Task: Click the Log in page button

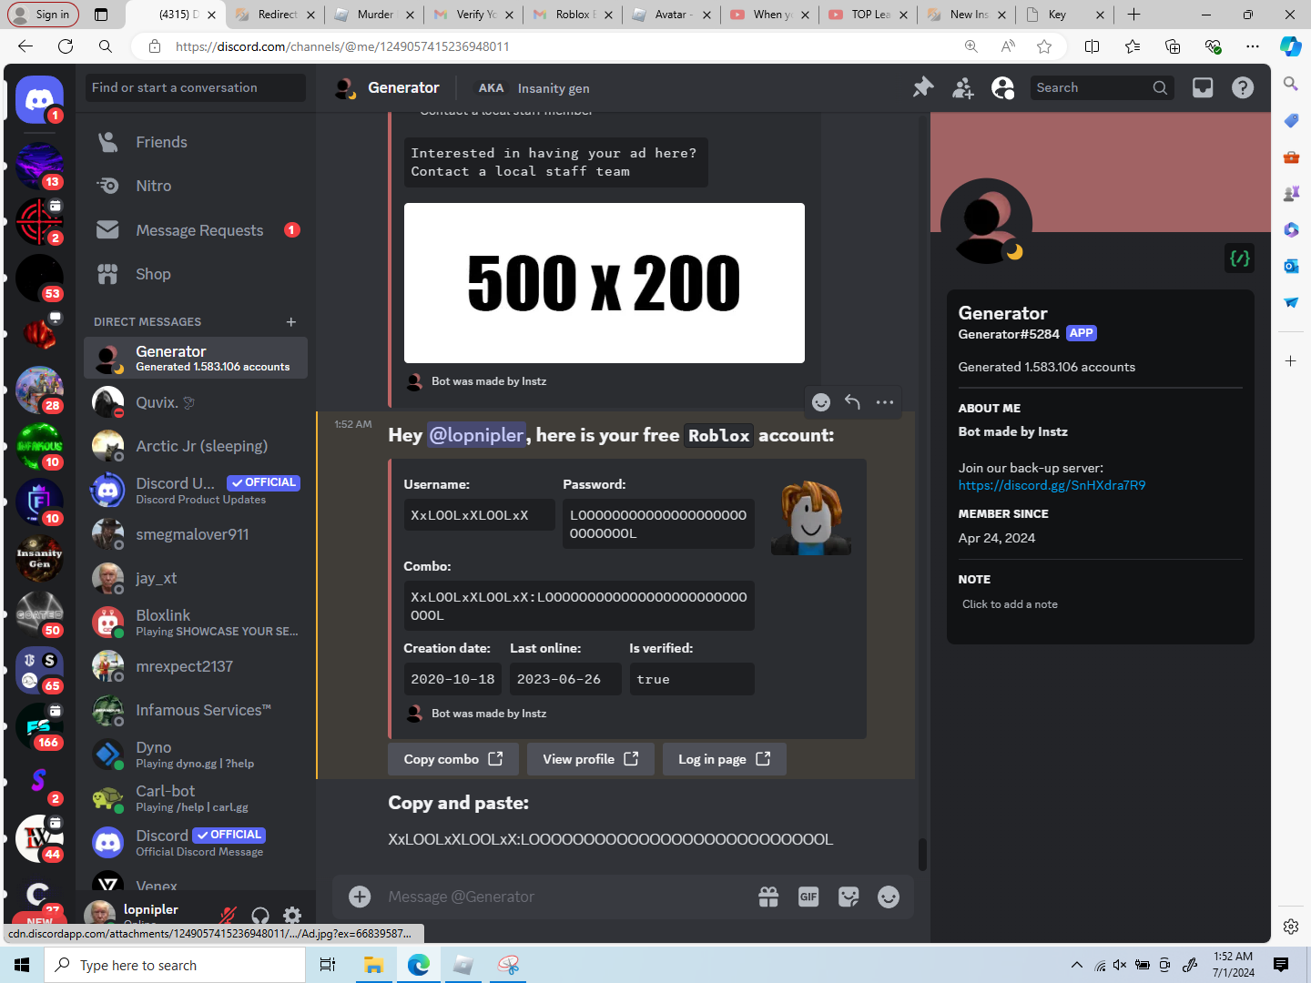Action: (x=725, y=759)
